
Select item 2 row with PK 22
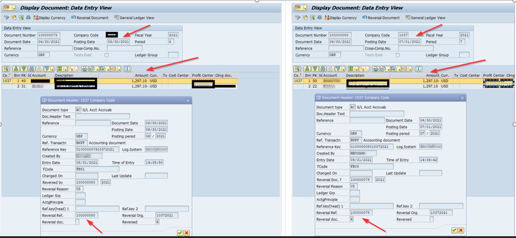[x=404, y=86]
